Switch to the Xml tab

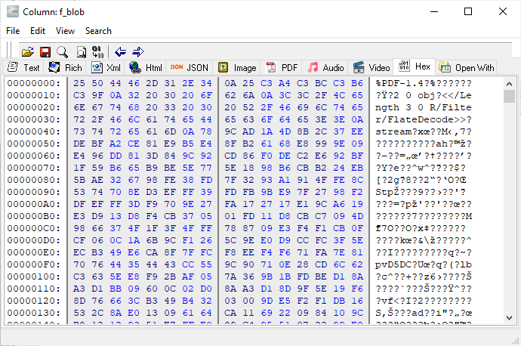106,68
